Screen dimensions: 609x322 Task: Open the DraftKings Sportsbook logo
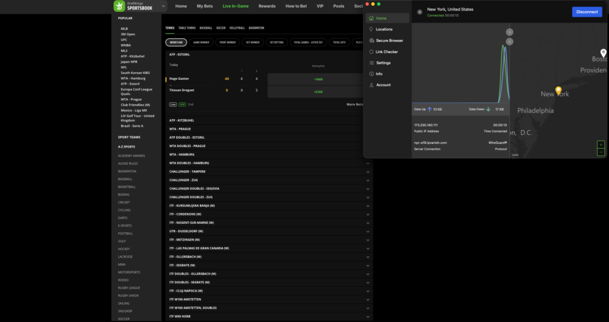(133, 6)
